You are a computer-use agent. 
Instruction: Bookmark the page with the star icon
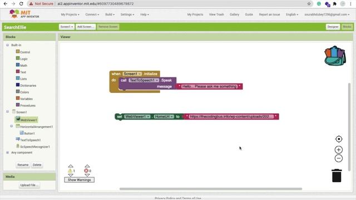309,4
